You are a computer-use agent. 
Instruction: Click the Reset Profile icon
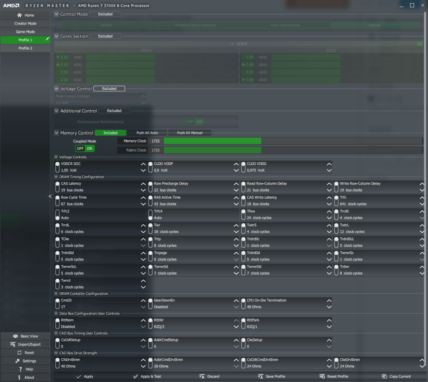click(x=322, y=377)
